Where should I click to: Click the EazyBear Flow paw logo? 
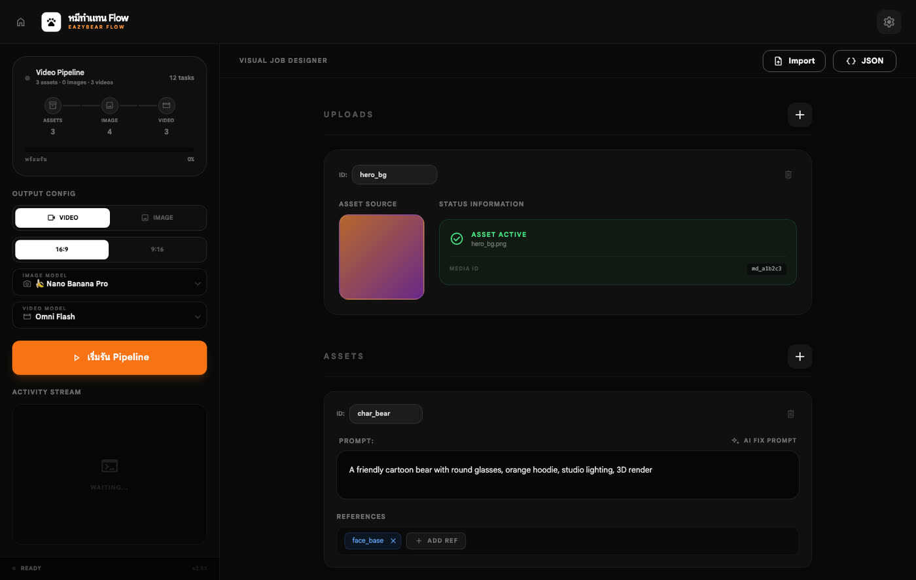tap(51, 22)
